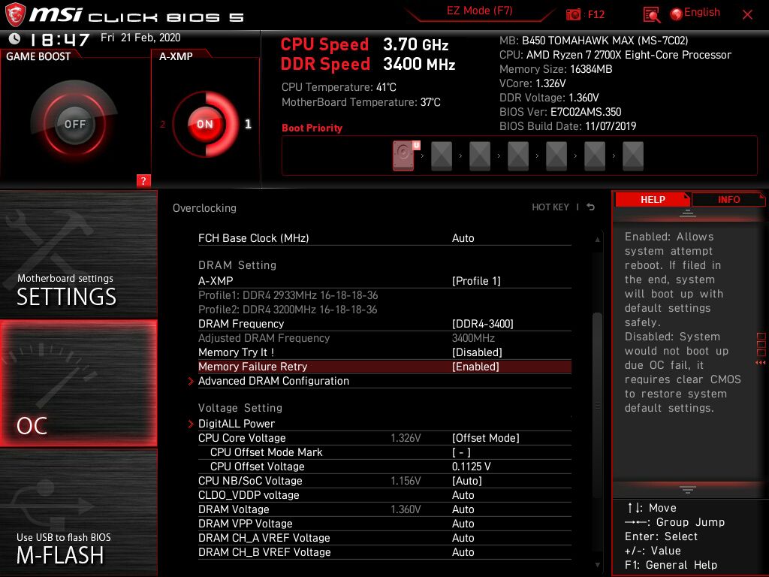769x577 pixels.
Task: Click the Profile1 DDR4 2933MHz info line
Action: [x=288, y=295]
